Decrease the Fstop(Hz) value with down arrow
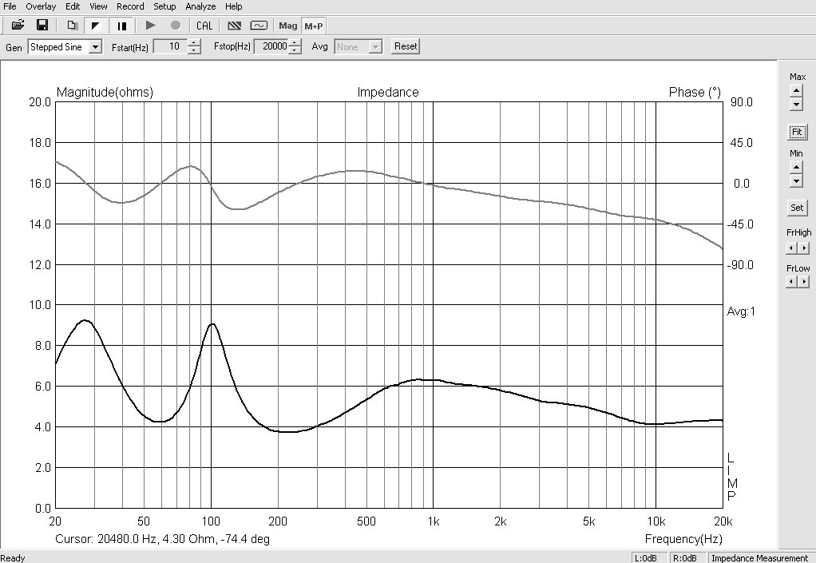The width and height of the screenshot is (816, 563). point(295,50)
